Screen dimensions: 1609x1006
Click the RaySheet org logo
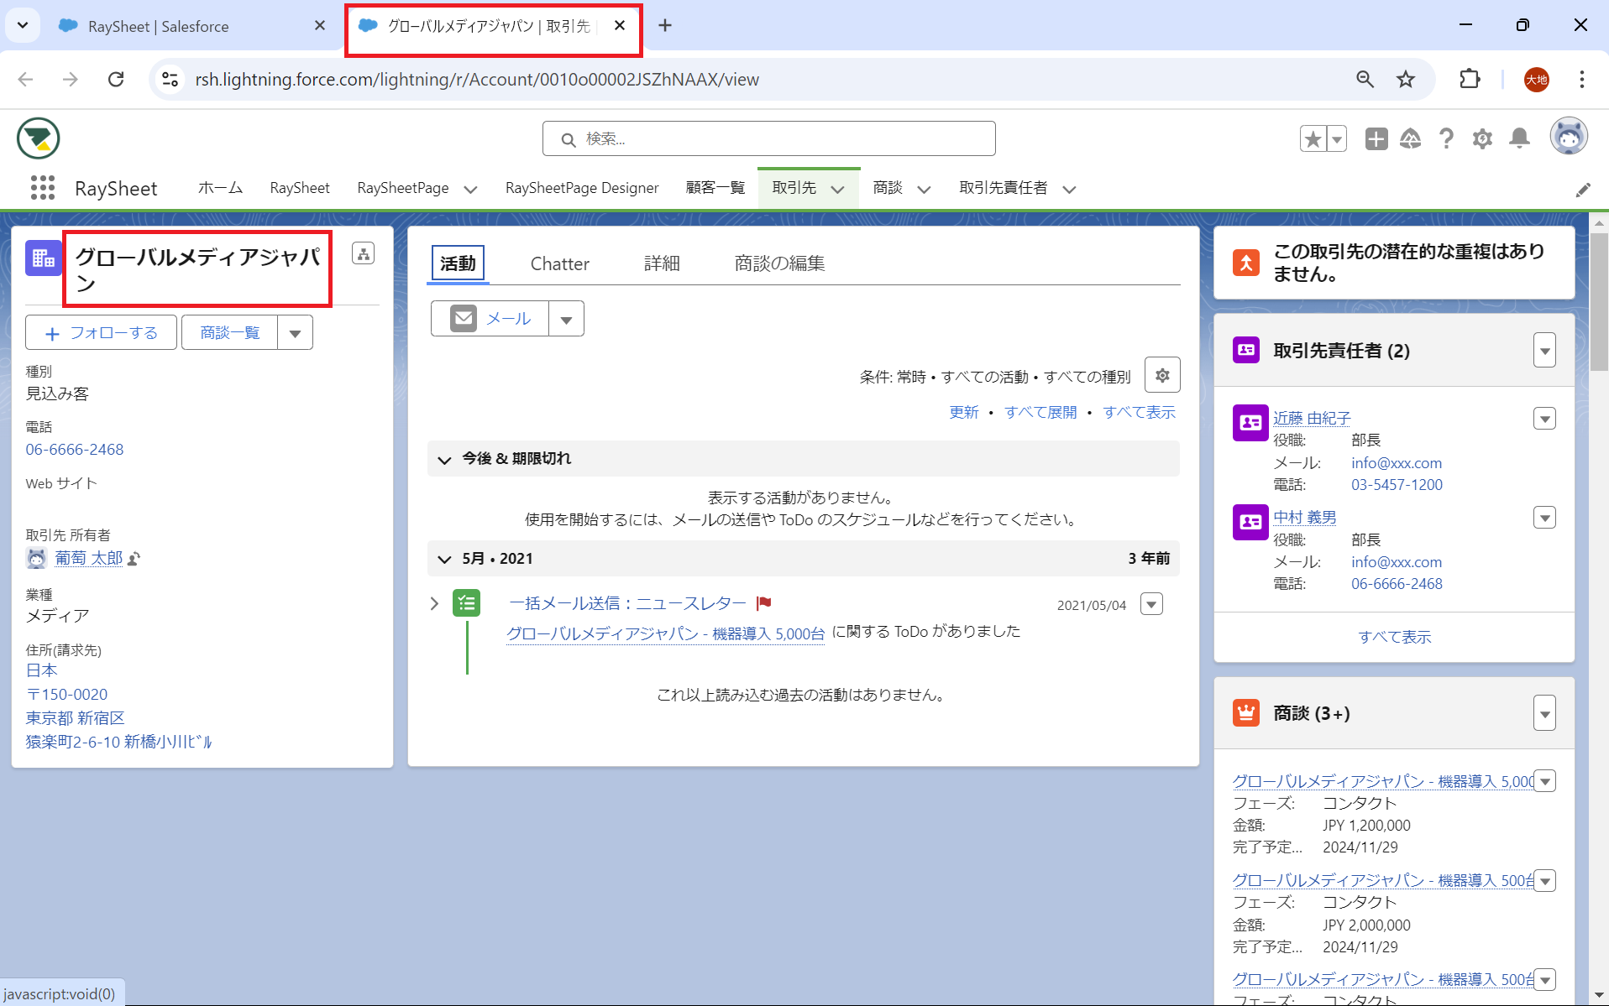[39, 138]
